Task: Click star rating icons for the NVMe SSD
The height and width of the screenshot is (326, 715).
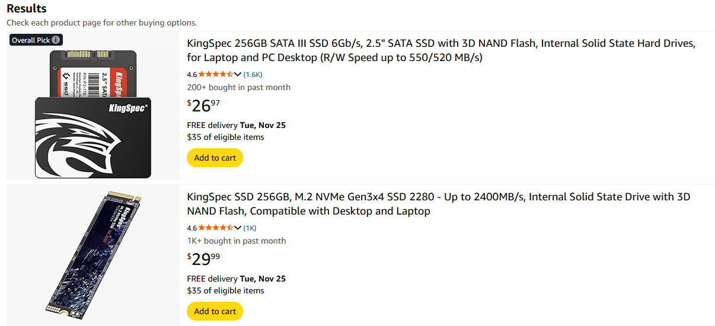Action: 215,228
